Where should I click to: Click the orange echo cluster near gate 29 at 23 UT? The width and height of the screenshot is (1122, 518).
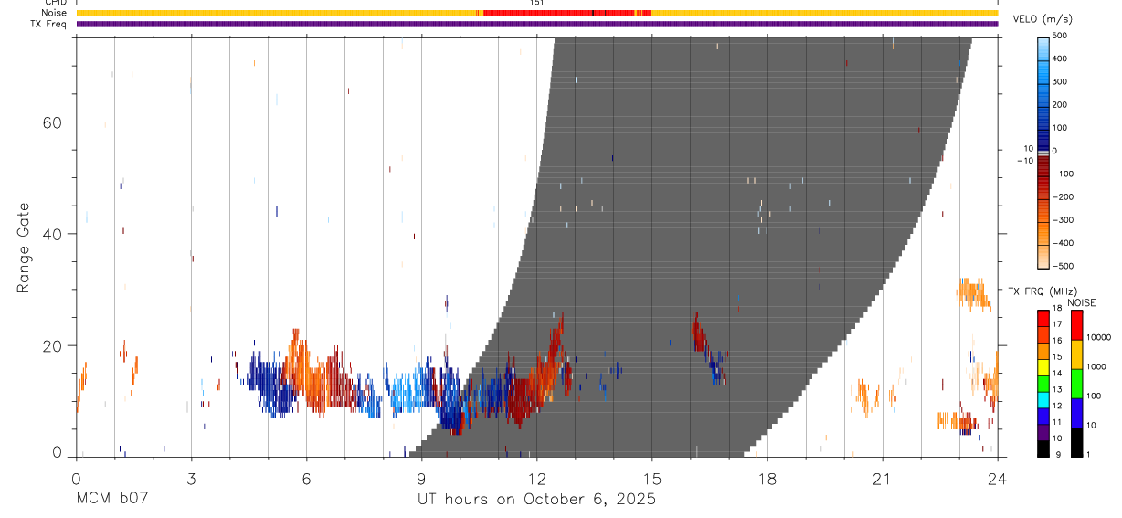pyautogui.click(x=973, y=293)
